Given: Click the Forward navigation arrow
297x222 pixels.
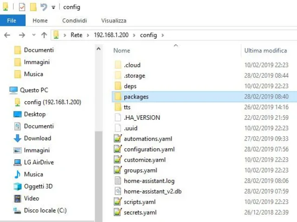Looking at the screenshot, I should pos(21,35).
